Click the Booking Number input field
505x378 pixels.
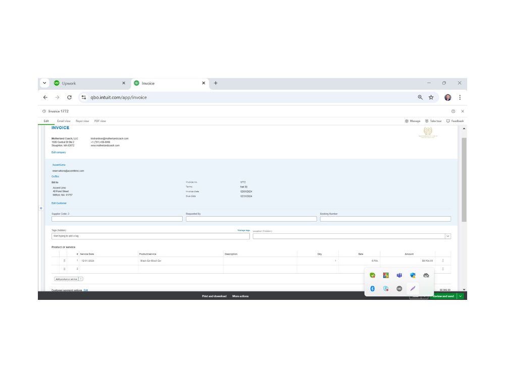pos(385,219)
